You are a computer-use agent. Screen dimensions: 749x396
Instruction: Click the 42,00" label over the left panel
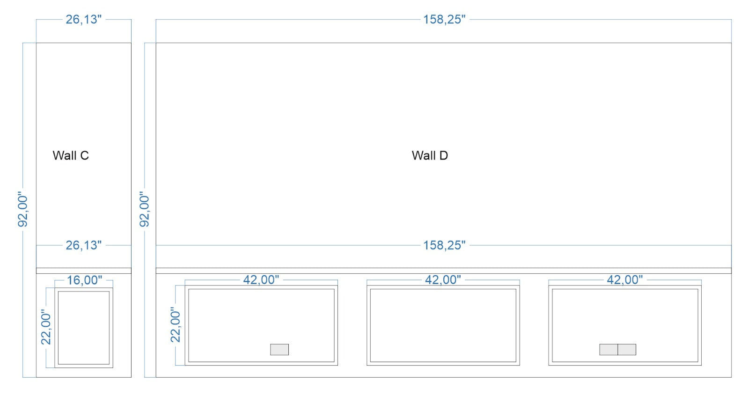[261, 279]
